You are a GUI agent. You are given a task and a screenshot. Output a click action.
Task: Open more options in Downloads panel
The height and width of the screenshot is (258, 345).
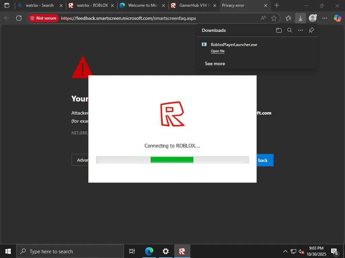point(300,30)
